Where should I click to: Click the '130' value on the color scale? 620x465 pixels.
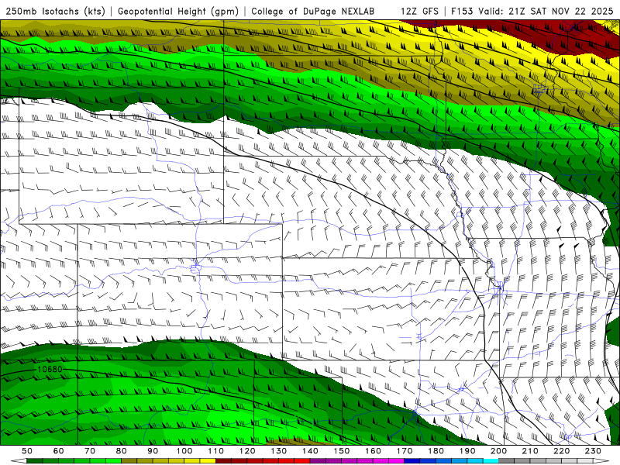[x=279, y=451]
